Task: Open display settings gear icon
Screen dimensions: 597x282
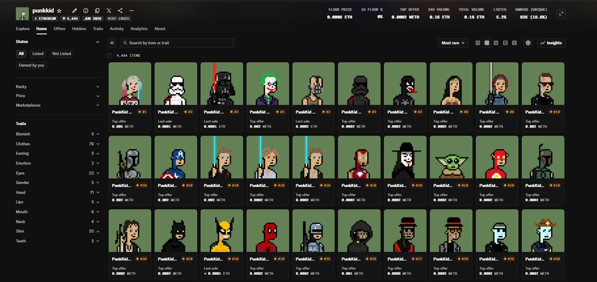Action: coord(528,43)
